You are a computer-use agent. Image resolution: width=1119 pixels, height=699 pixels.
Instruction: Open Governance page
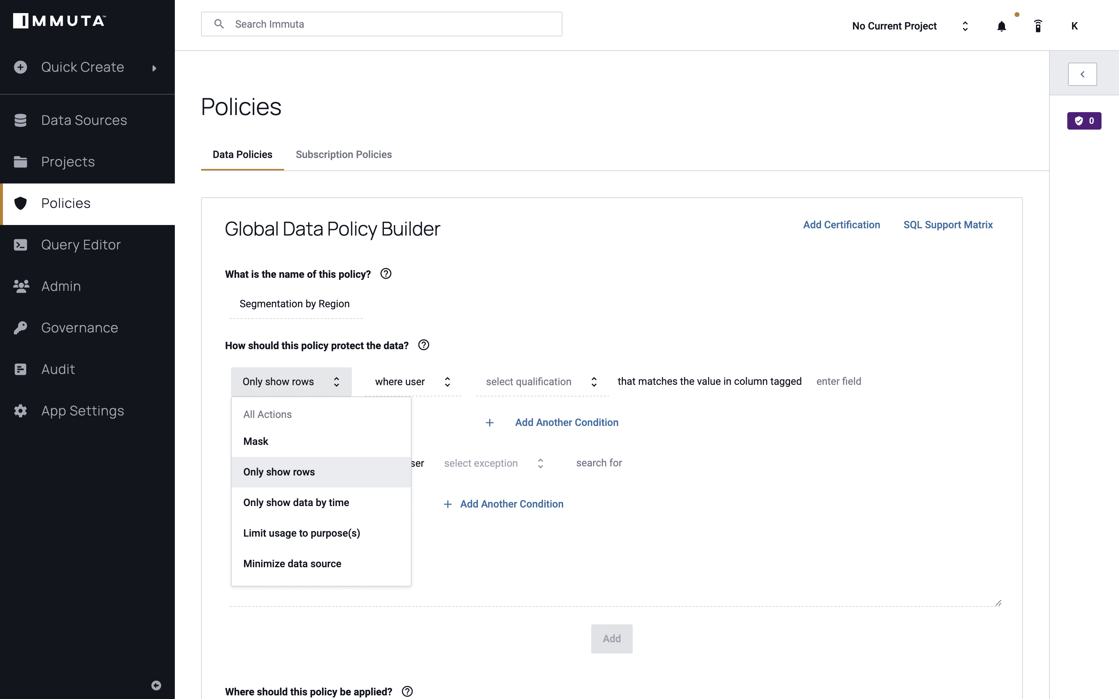click(x=87, y=328)
